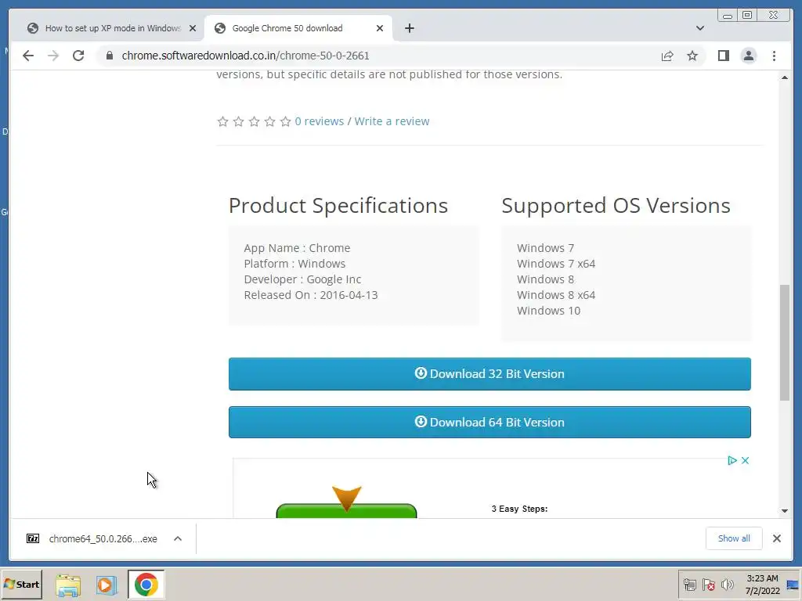This screenshot has width=802, height=601.
Task: Click the AdChoices triangle icon
Action: point(732,460)
